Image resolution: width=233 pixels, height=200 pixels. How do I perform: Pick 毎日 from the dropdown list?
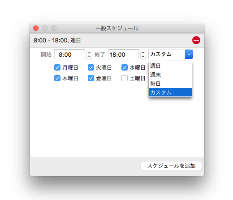coord(170,83)
